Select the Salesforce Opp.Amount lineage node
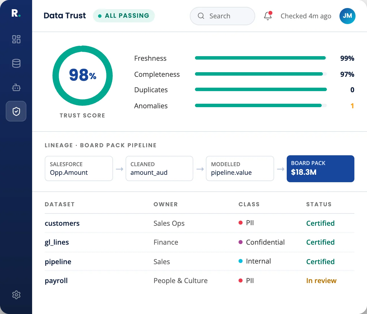The image size is (367, 314). click(x=79, y=168)
